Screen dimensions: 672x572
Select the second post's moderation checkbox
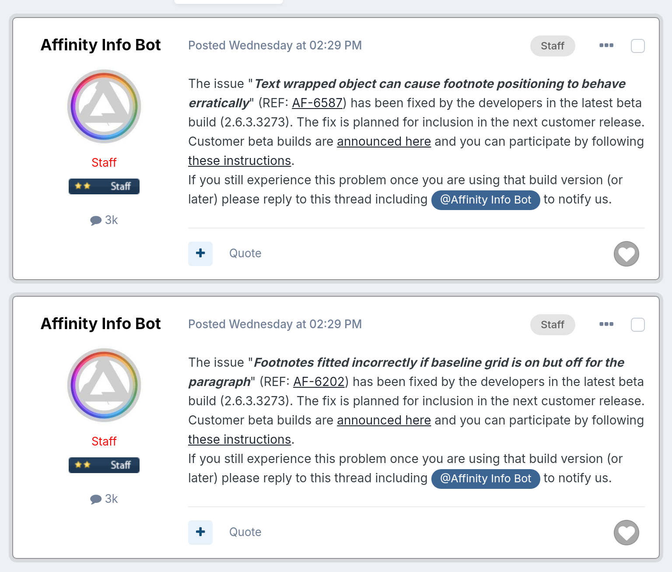tap(638, 325)
